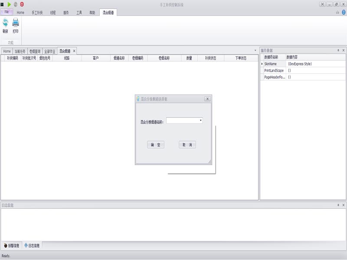Image resolution: width=347 pixels, height=260 pixels.
Task: Sort by the 客户 column header
Action: pyautogui.click(x=95, y=58)
